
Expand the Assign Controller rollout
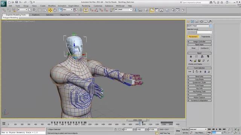coord(199,42)
